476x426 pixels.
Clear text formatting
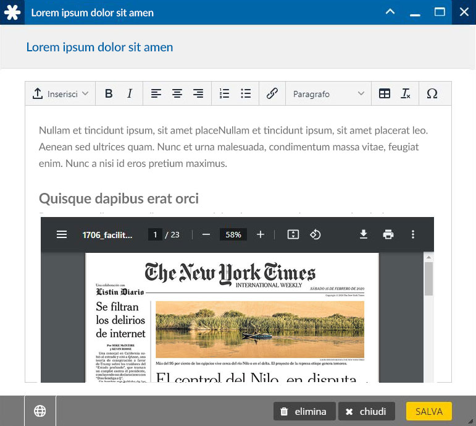click(x=406, y=94)
